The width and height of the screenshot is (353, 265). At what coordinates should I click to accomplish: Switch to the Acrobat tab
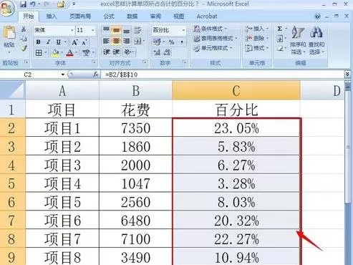click(207, 16)
